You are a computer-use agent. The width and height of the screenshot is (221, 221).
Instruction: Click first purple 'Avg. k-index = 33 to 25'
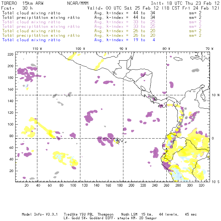point(125,22)
